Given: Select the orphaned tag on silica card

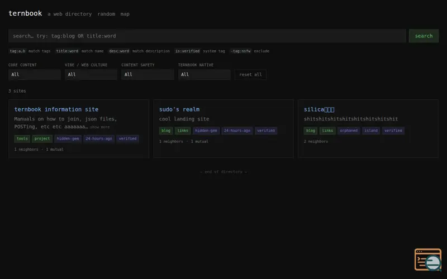Looking at the screenshot, I should 349,131.
